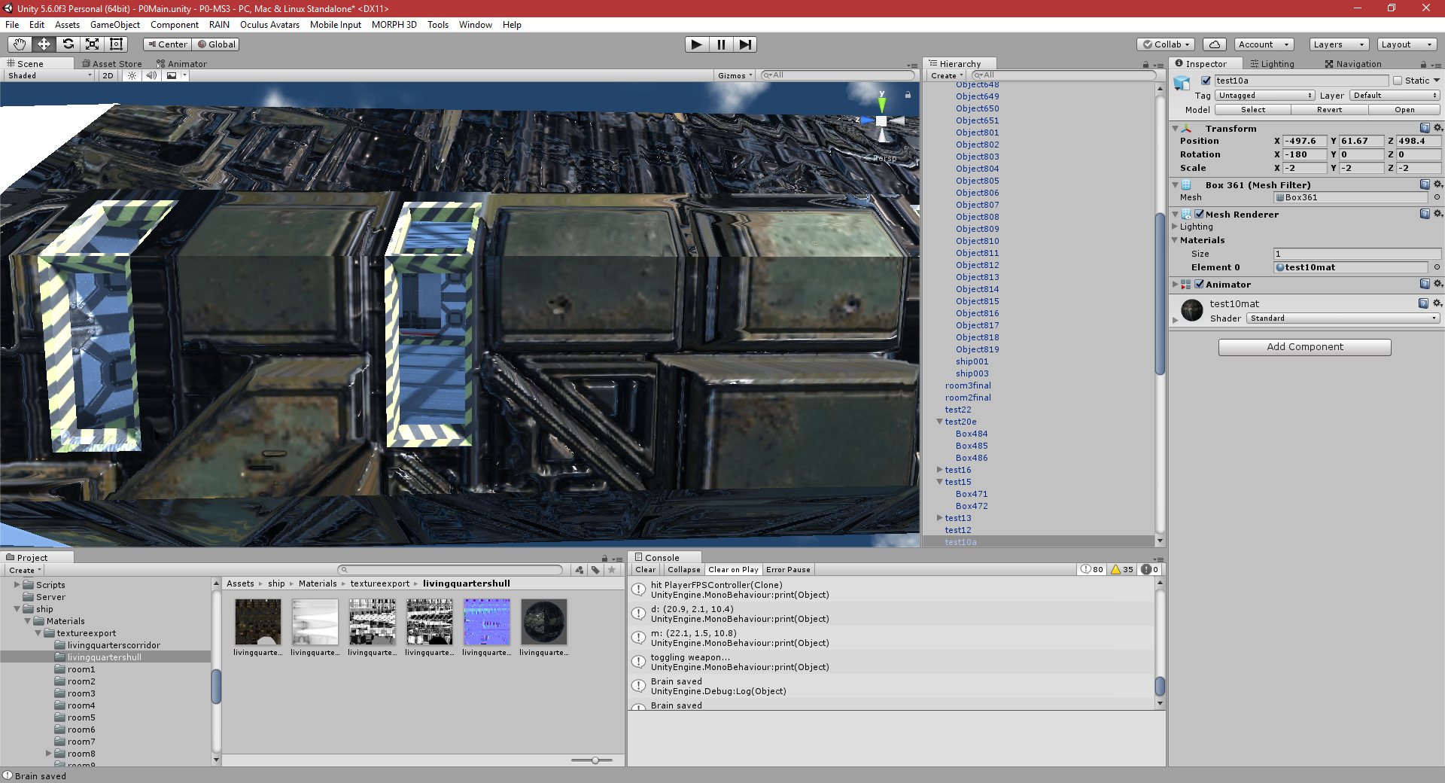1445x783 pixels.
Task: Open Unity Cloud Services
Action: coord(1214,44)
